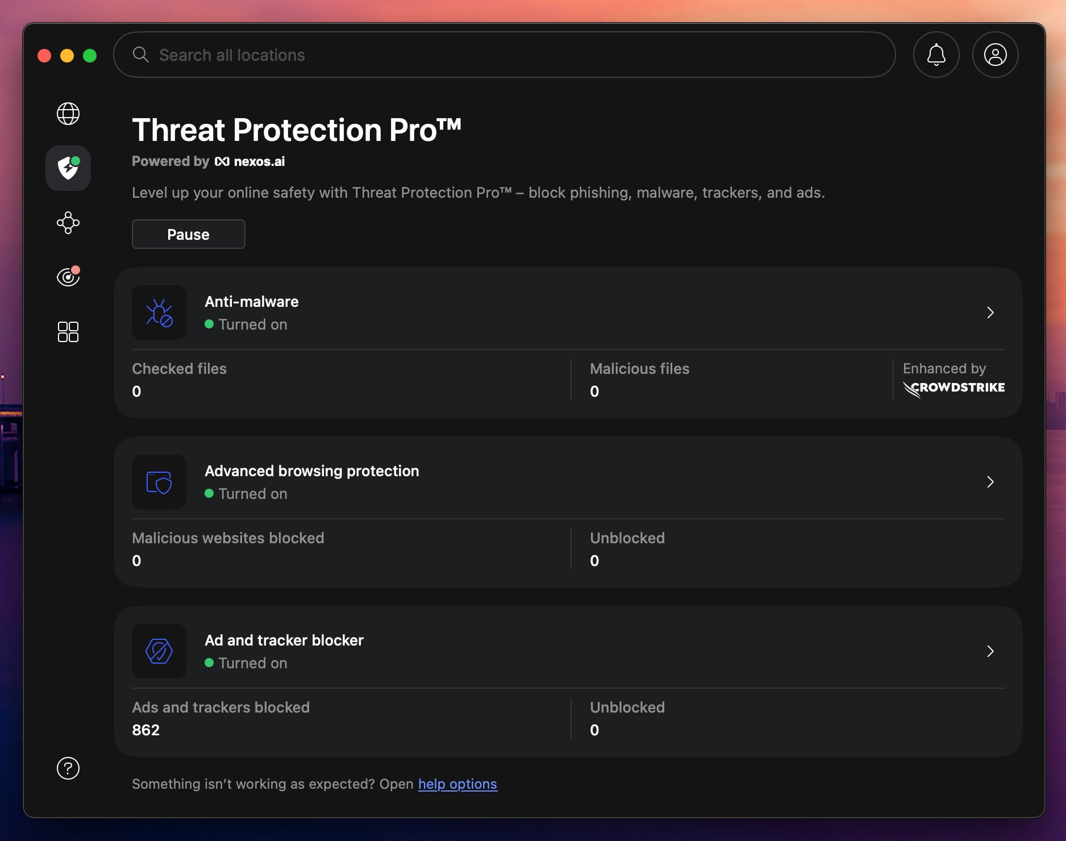Viewport: 1066px width, 841px height.
Task: Click Turned on status under Advanced browsing protection
Action: click(x=246, y=494)
